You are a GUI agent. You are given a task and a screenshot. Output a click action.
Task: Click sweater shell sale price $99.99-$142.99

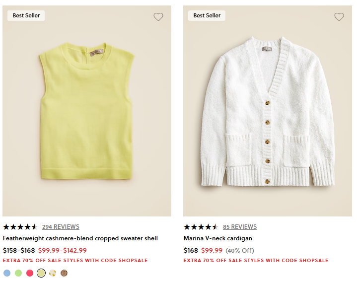(x=62, y=250)
